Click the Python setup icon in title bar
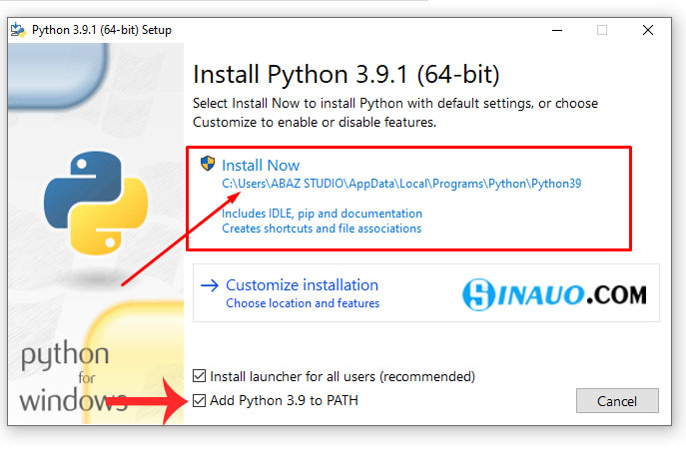The width and height of the screenshot is (686, 463). click(18, 30)
